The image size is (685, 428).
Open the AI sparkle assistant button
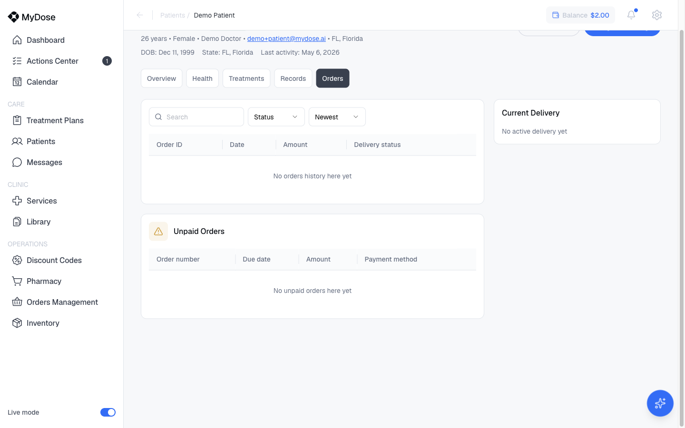[660, 403]
